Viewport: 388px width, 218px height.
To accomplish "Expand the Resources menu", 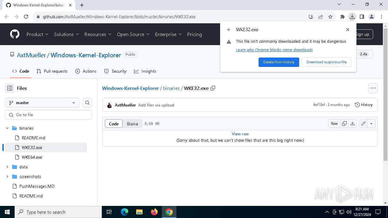I will (x=98, y=34).
